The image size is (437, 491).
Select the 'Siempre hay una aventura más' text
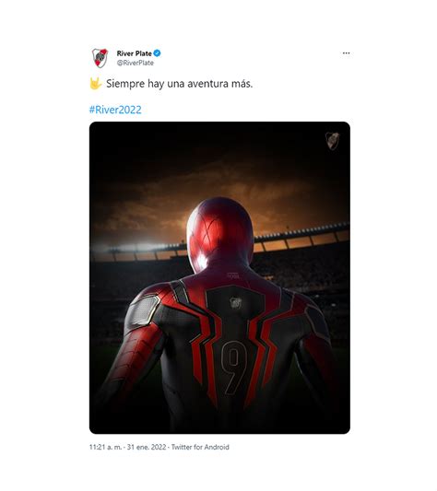tap(179, 84)
